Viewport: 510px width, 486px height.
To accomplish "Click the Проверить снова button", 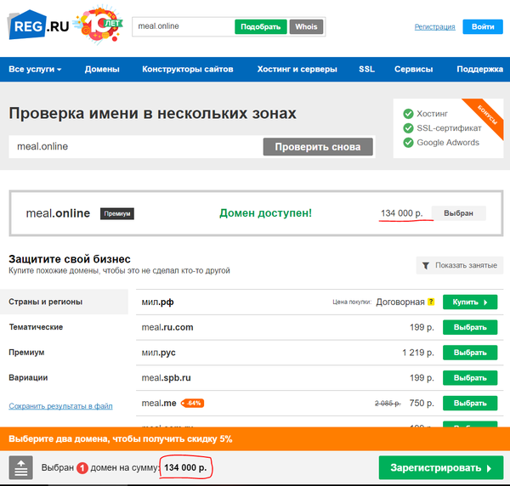I will [x=318, y=146].
